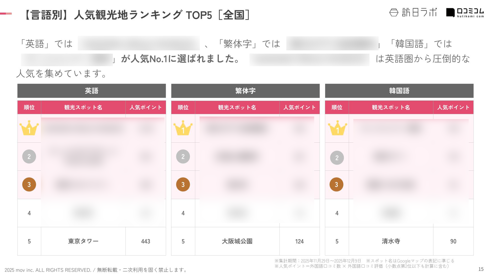The image size is (491, 276).
Task: Click the 訪日ラボ logo
Action: point(413,12)
